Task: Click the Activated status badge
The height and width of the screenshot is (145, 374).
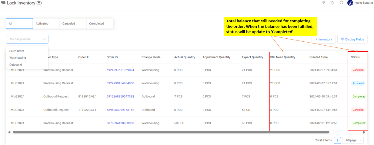Action: pyautogui.click(x=358, y=83)
